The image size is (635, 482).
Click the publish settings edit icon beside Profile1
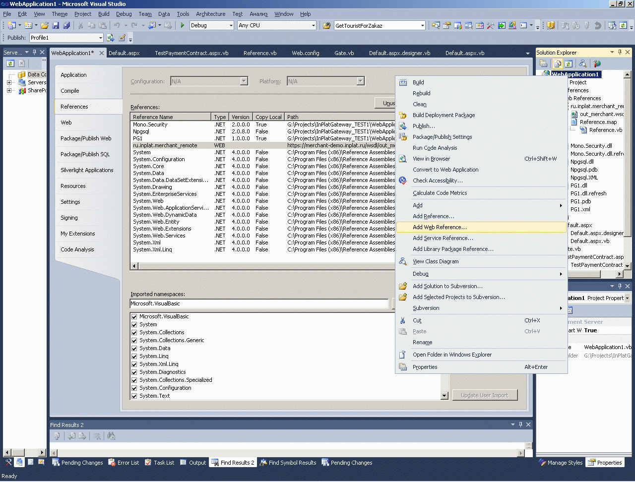click(x=122, y=38)
